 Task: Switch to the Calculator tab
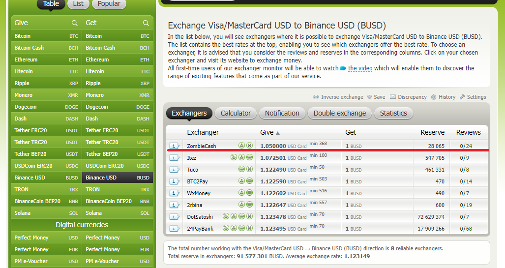(x=236, y=113)
